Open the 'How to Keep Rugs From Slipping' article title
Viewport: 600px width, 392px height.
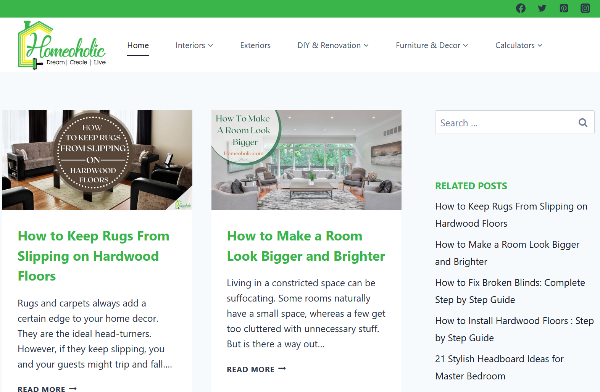click(94, 256)
